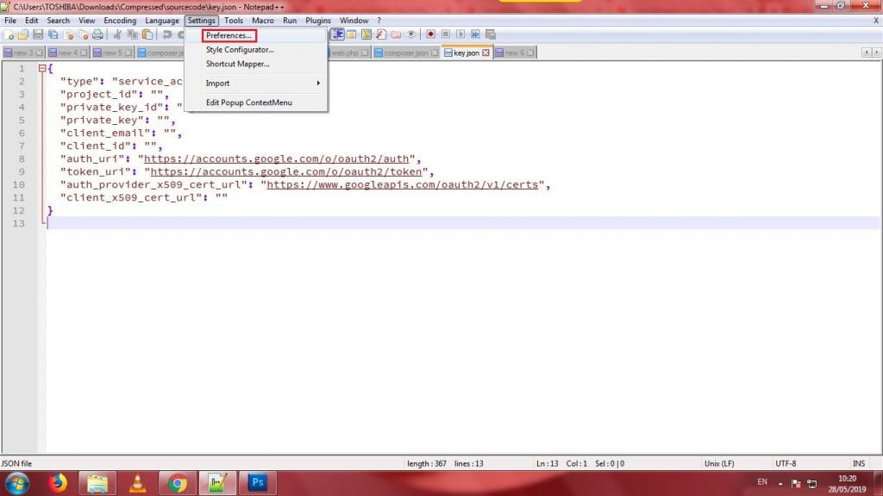This screenshot has height=496, width=883.
Task: Switch to the new 5 tab
Action: (x=112, y=53)
